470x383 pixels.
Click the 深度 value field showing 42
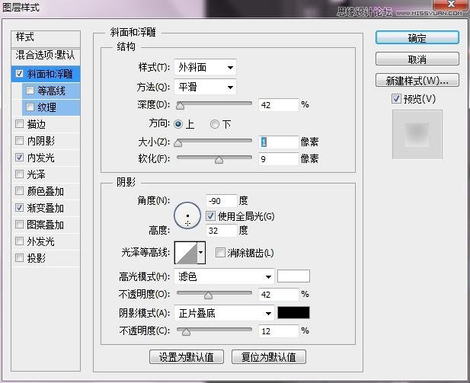[279, 105]
